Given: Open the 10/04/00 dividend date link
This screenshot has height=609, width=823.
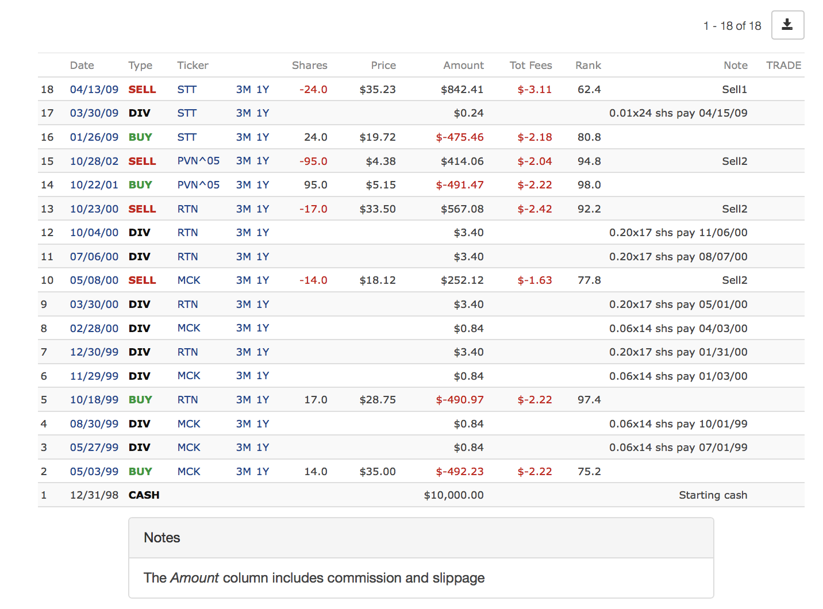Looking at the screenshot, I should 94,233.
